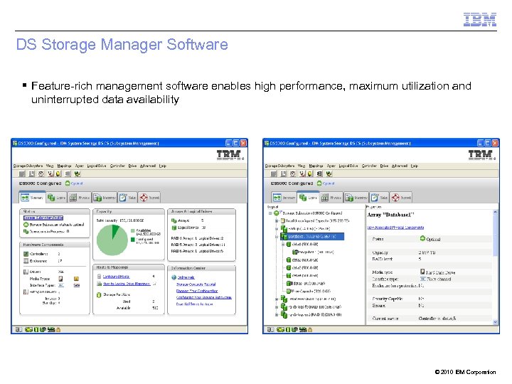The height and width of the screenshot is (384, 512).
Task: Select Physical tab in right window
Action: pyautogui.click(x=331, y=198)
